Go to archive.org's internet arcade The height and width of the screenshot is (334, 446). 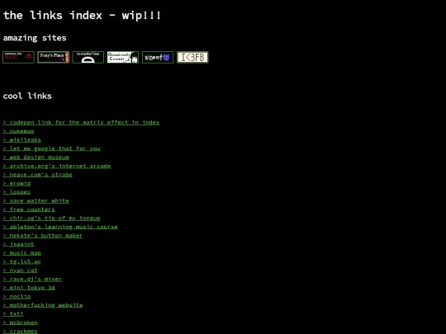(x=57, y=166)
